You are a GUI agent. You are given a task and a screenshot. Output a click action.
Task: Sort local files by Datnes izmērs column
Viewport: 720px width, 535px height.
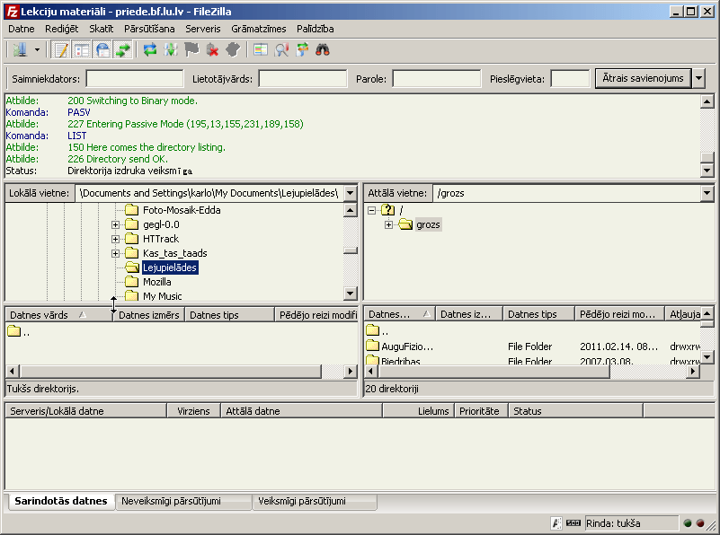(x=149, y=315)
